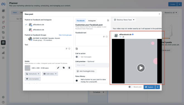Open the Create button dropdown arrow
This screenshot has width=184, height=105.
(x=180, y=4)
